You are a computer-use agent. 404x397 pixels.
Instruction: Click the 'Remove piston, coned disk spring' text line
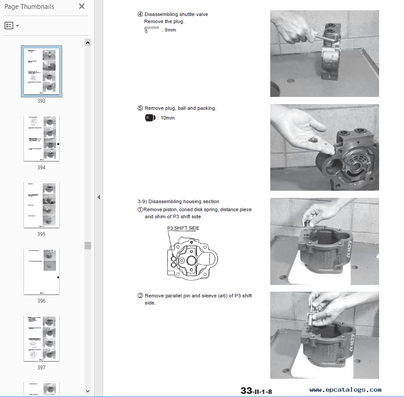point(197,209)
